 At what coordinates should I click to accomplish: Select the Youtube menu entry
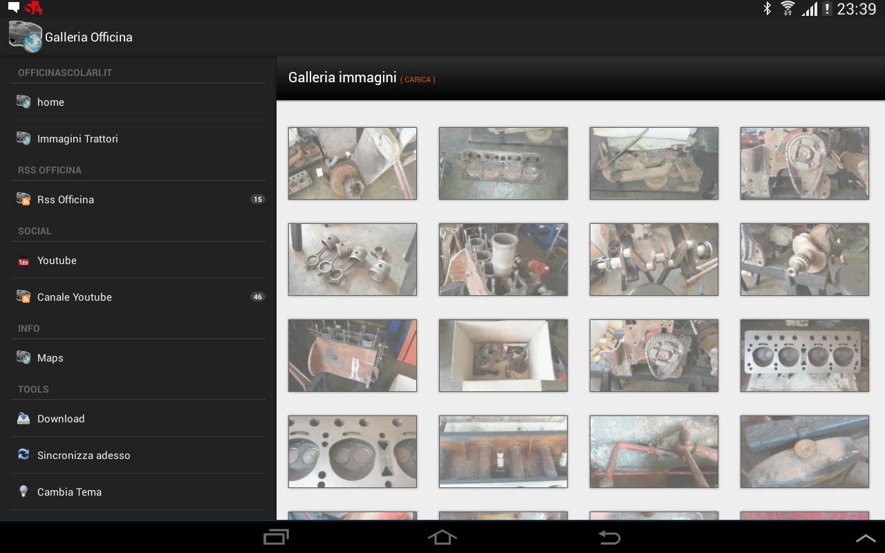tap(138, 260)
